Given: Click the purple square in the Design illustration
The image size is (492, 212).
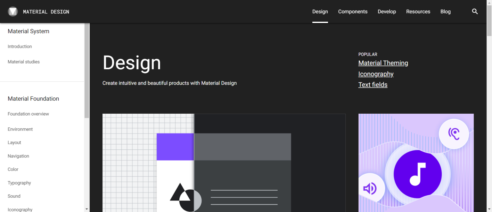Looking at the screenshot, I should pos(175,147).
